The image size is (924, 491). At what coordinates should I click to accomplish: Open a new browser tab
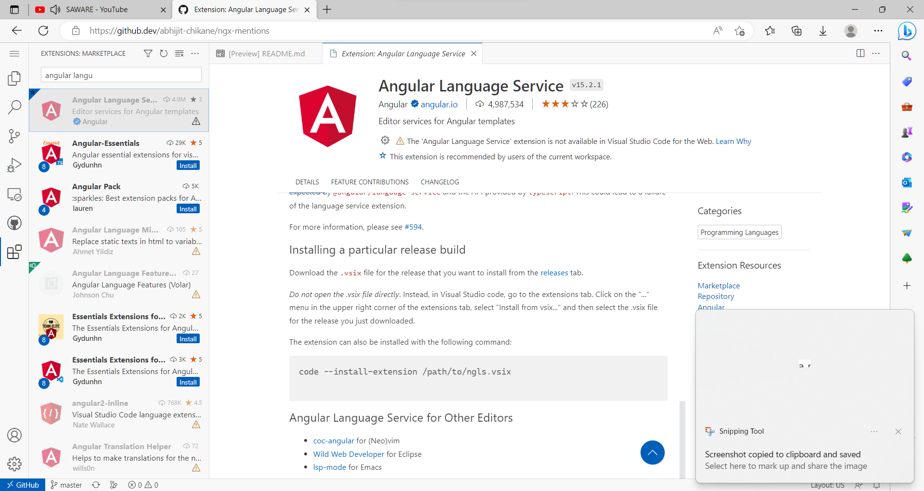coord(327,9)
